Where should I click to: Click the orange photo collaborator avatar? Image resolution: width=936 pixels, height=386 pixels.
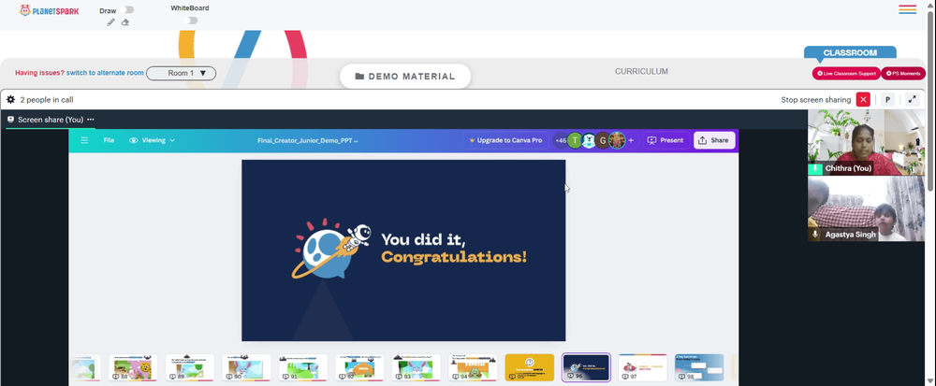click(617, 140)
